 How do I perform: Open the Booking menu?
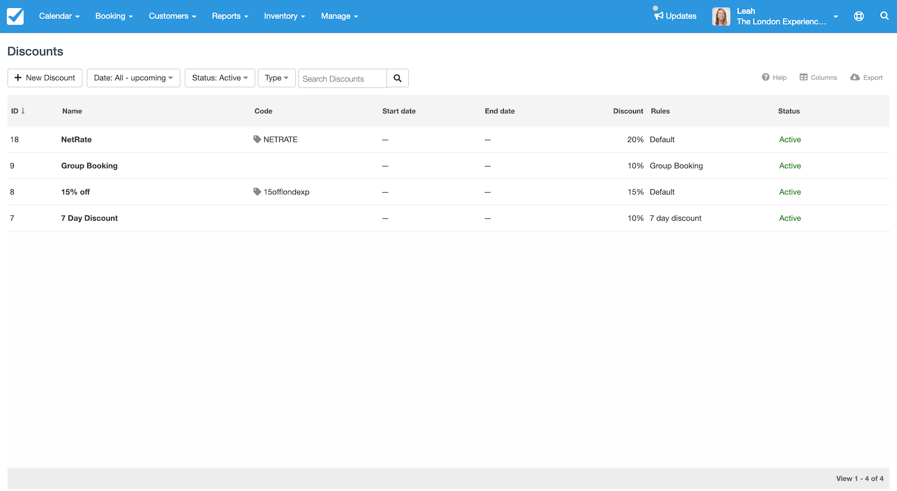coord(114,16)
